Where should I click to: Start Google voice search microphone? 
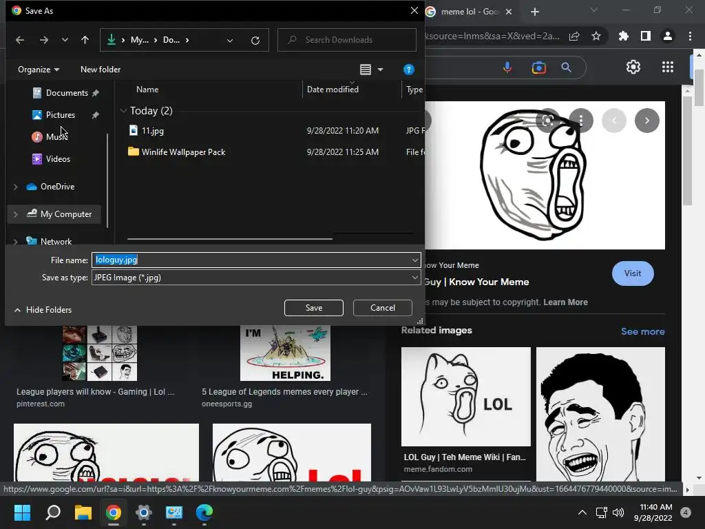tap(507, 68)
